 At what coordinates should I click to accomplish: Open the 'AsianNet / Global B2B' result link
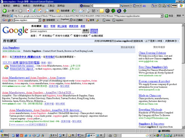38,92
